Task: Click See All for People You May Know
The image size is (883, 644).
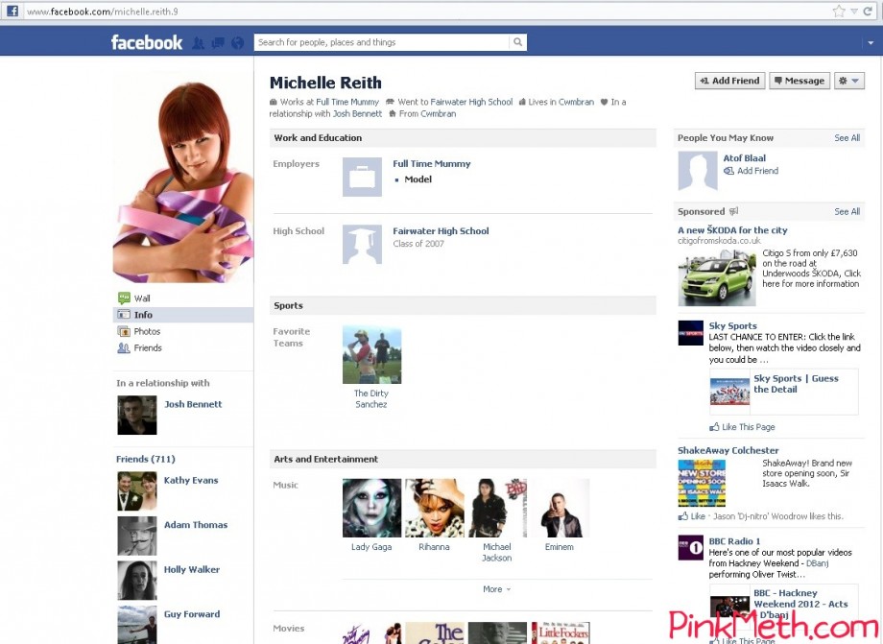Action: tap(847, 138)
